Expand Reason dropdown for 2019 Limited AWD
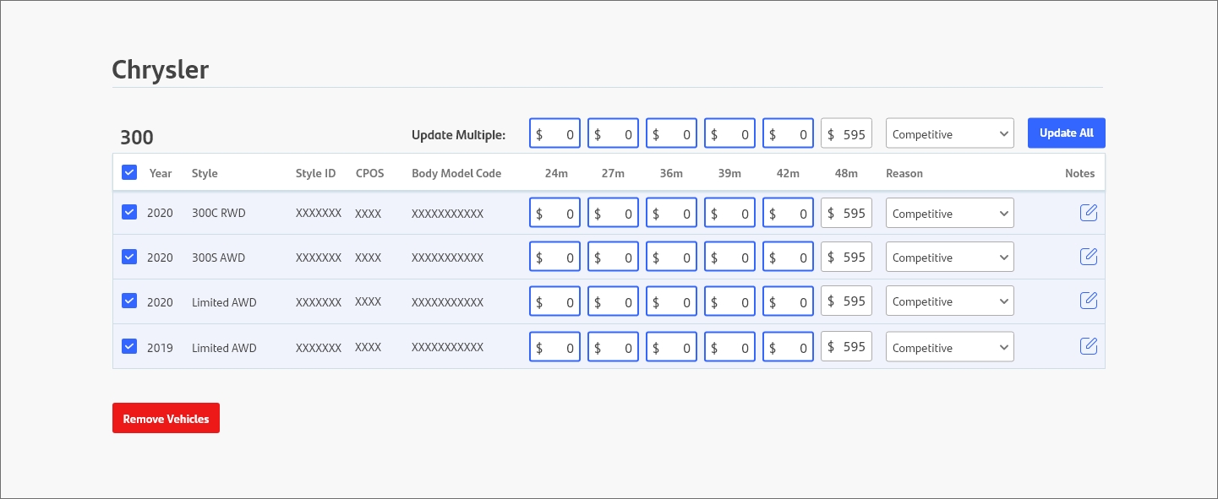The width and height of the screenshot is (1218, 499). (950, 347)
